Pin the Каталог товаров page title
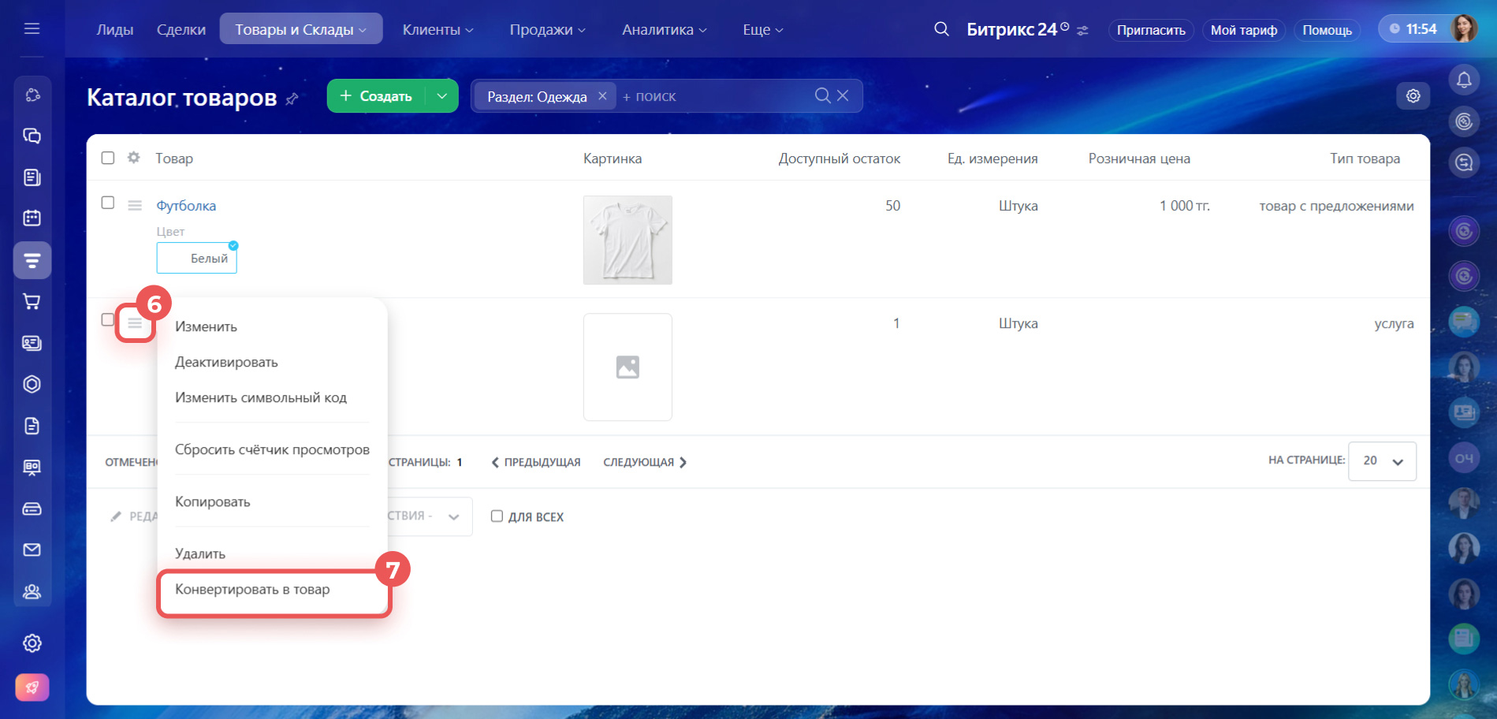This screenshot has width=1497, height=719. (292, 99)
